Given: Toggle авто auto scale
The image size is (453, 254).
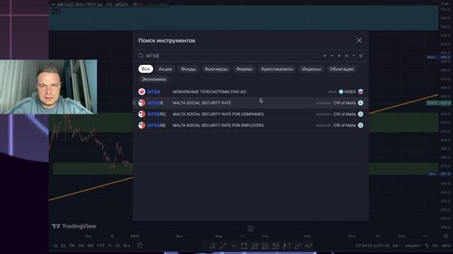Looking at the screenshot, I should tap(446, 246).
